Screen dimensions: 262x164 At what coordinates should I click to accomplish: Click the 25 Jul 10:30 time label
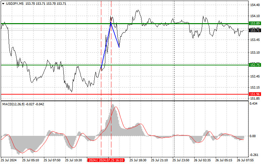click(73, 160)
